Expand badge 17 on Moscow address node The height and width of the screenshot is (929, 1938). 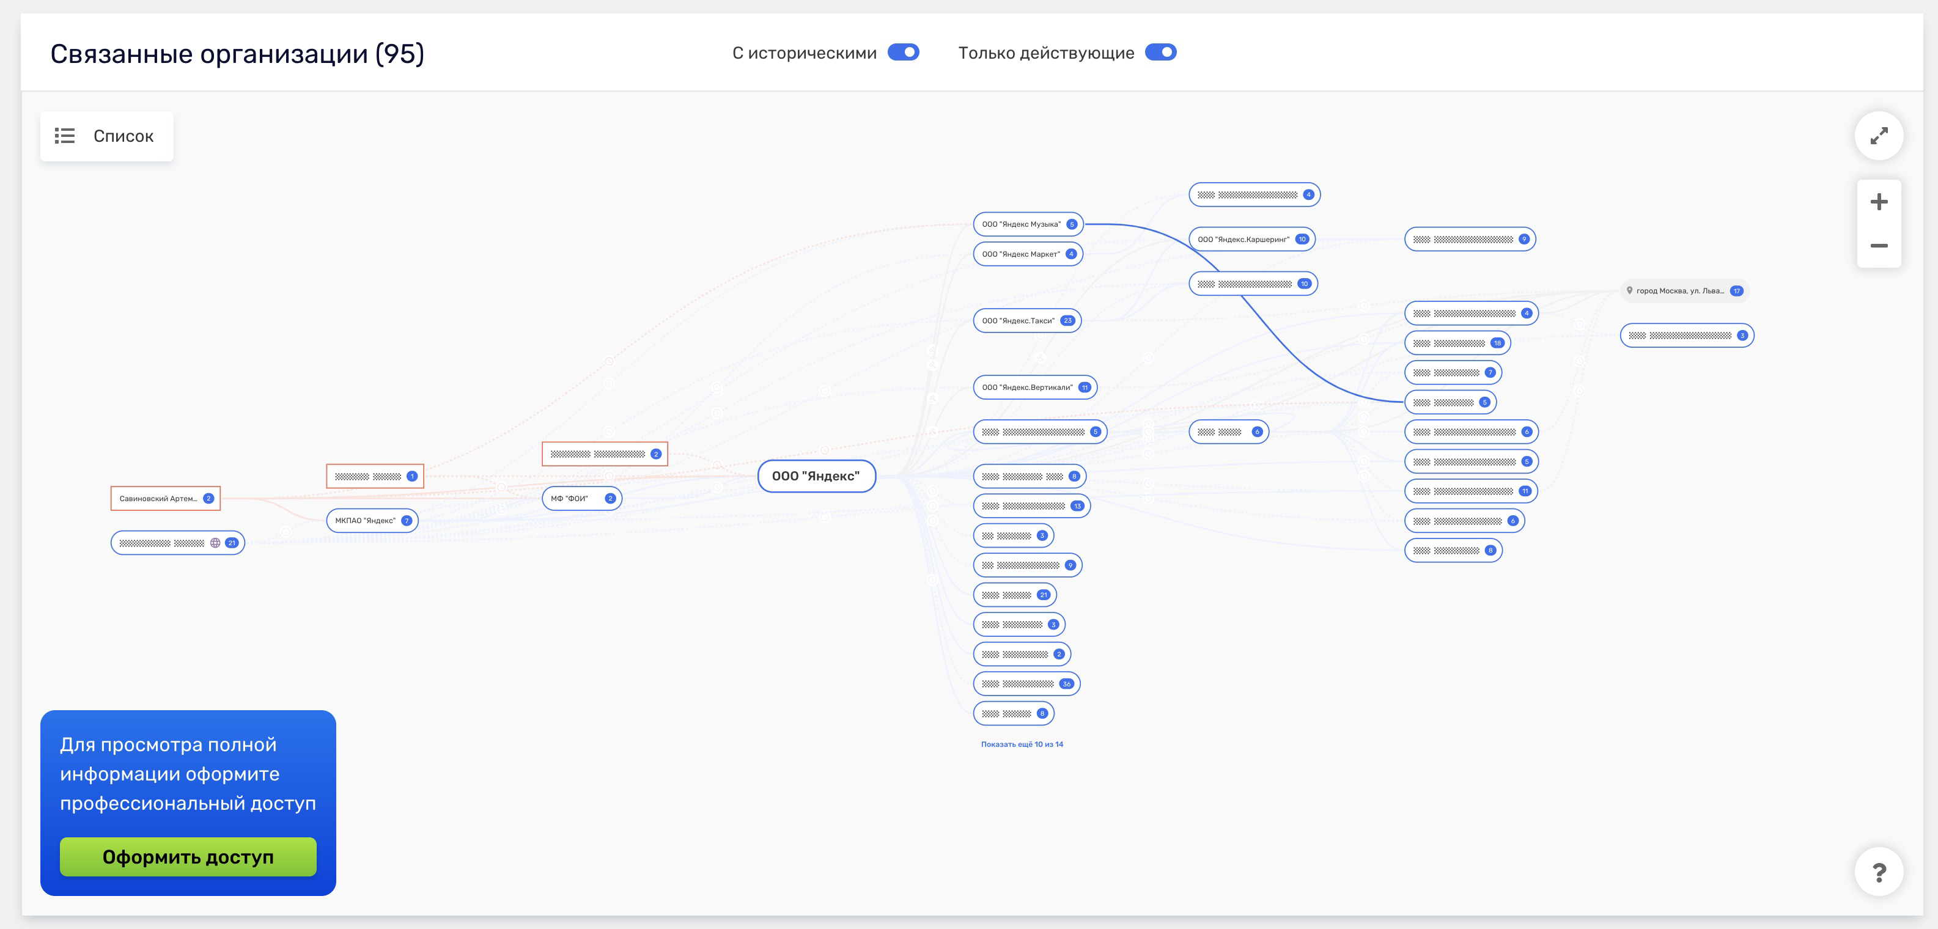pos(1736,291)
